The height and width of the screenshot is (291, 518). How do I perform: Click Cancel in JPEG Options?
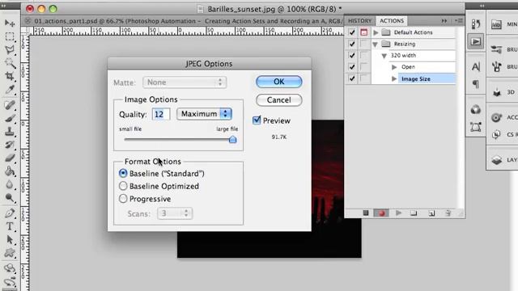pos(278,100)
